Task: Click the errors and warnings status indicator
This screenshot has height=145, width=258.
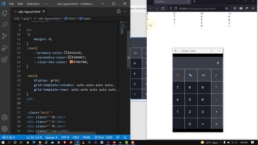Action: (x=9, y=137)
